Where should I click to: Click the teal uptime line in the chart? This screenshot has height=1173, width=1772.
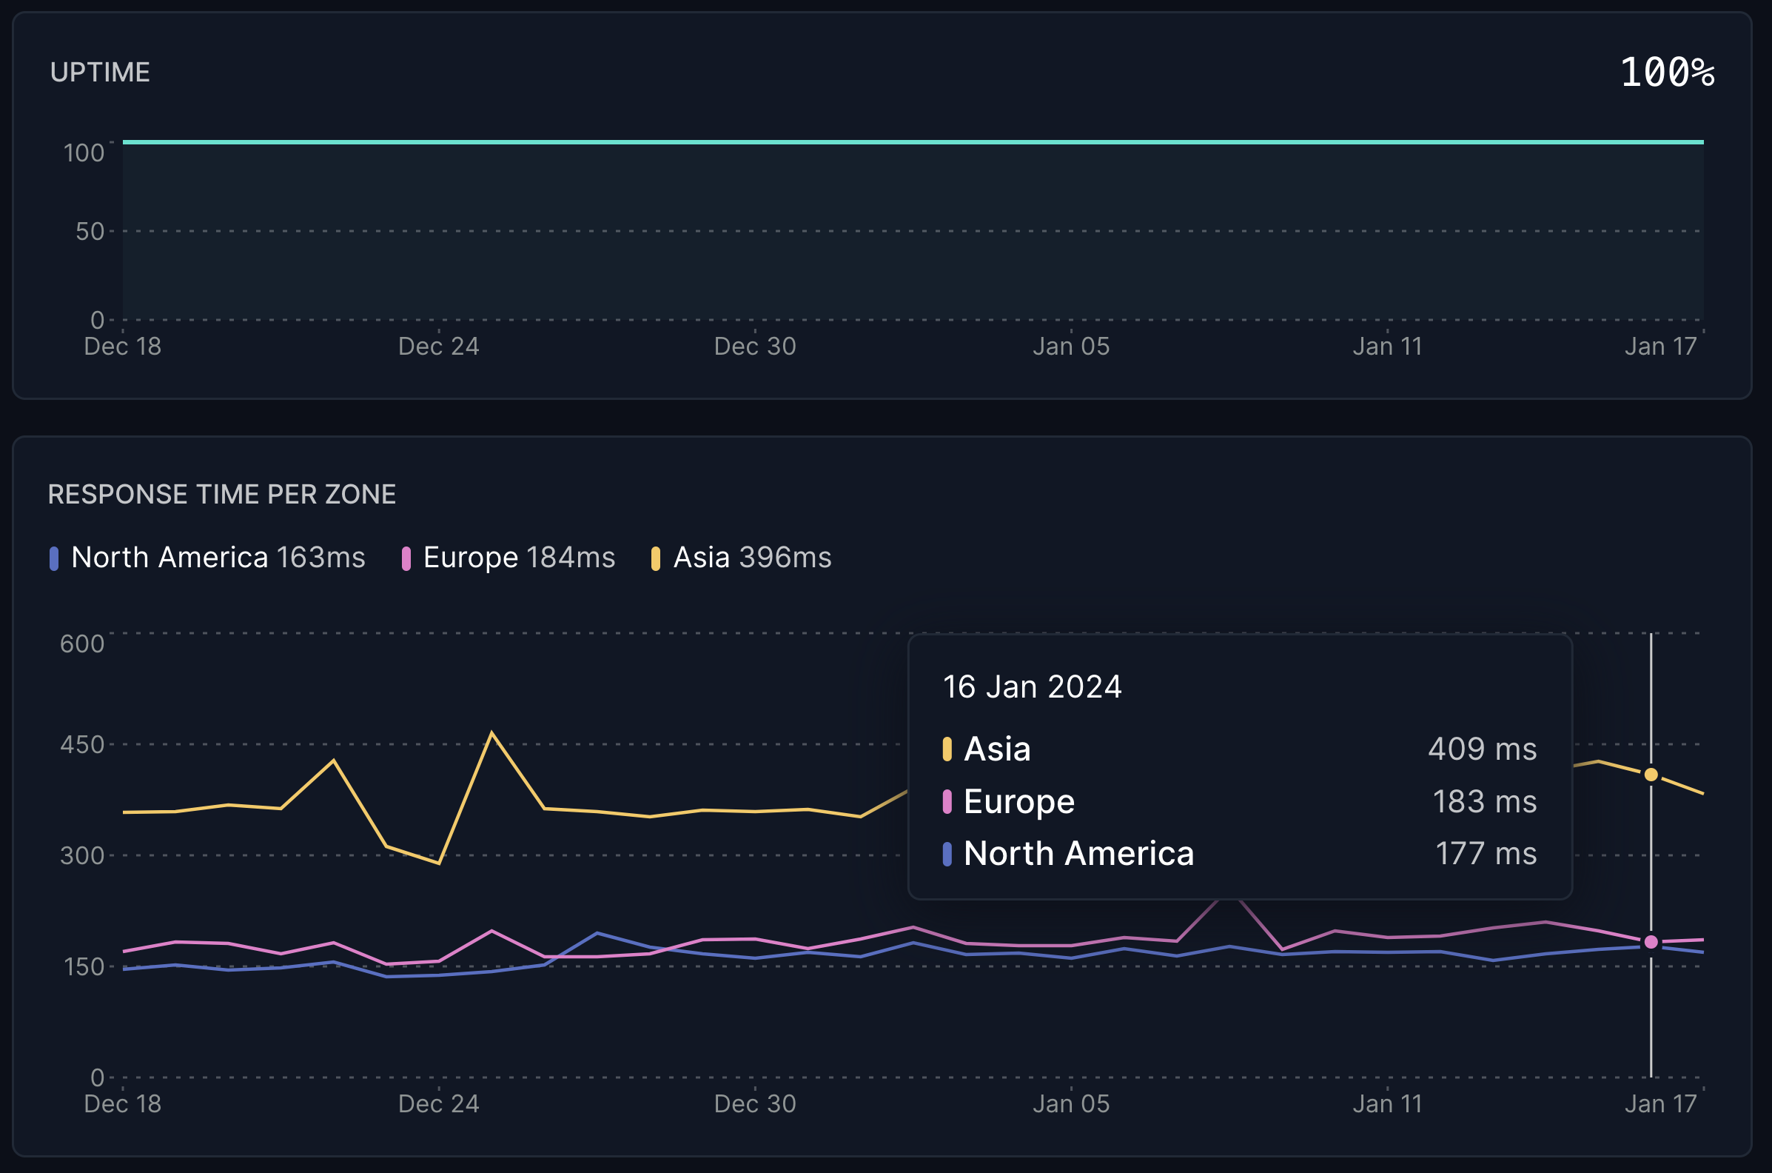[x=897, y=141]
